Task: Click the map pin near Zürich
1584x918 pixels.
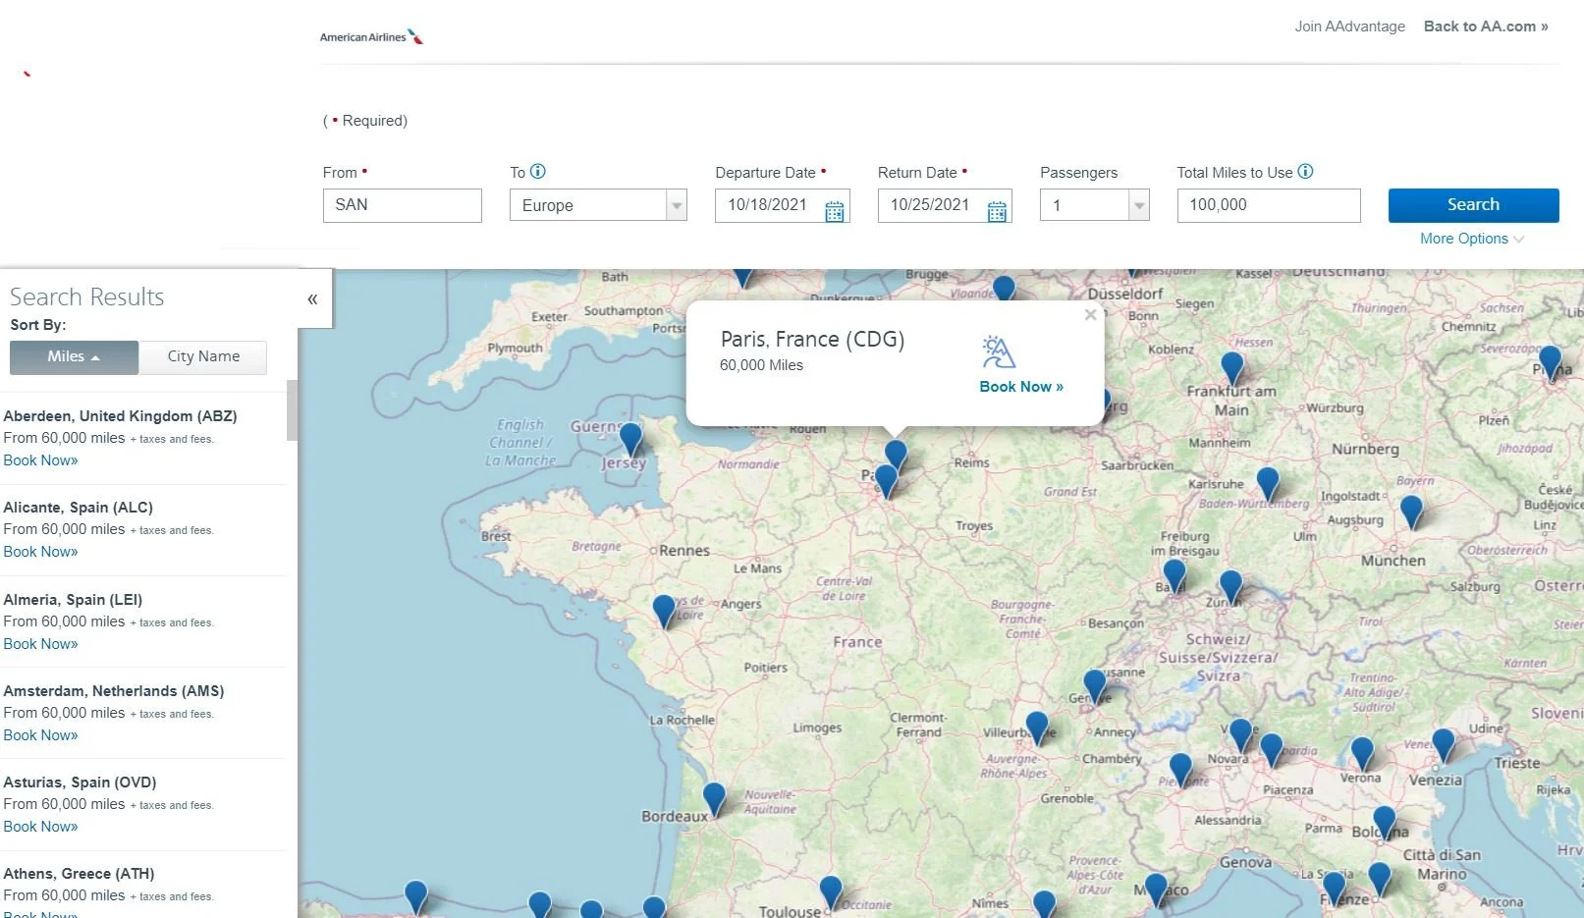Action: 1230,587
